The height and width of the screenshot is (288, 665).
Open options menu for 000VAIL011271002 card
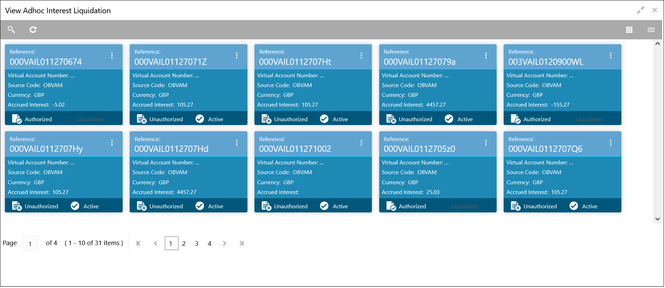coord(361,143)
